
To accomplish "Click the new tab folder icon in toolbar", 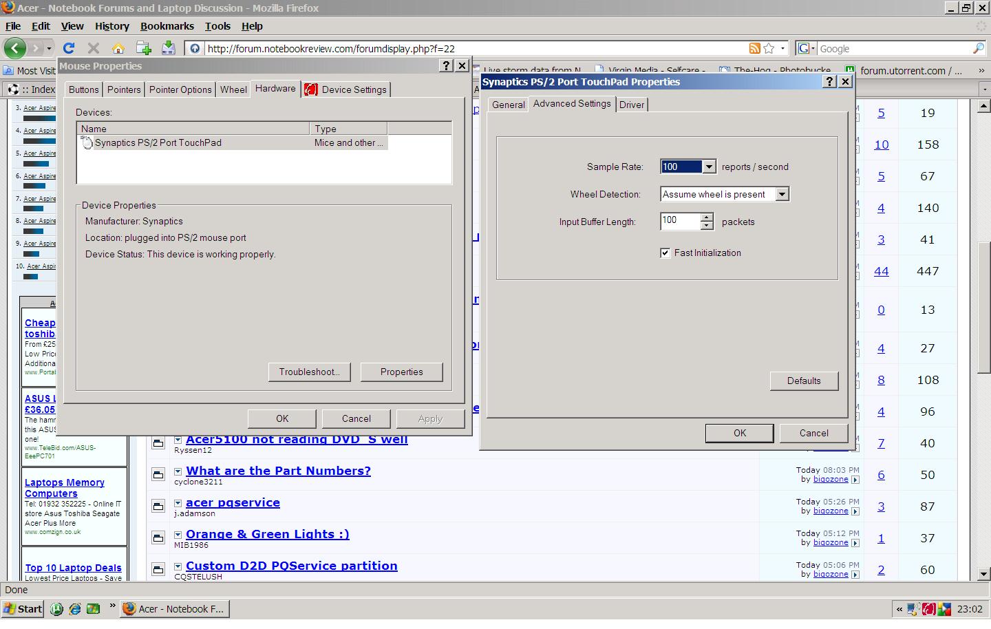I will tap(143, 48).
